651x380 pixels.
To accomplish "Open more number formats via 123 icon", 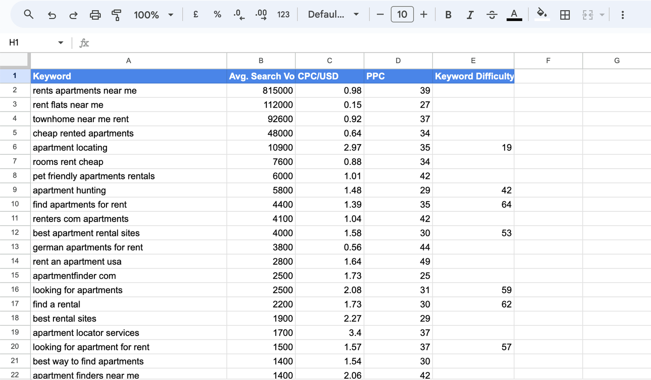I will (283, 14).
